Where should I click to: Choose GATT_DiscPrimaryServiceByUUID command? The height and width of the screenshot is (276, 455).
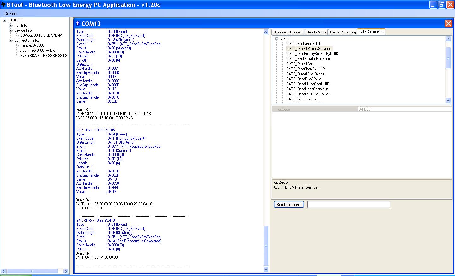(312, 54)
